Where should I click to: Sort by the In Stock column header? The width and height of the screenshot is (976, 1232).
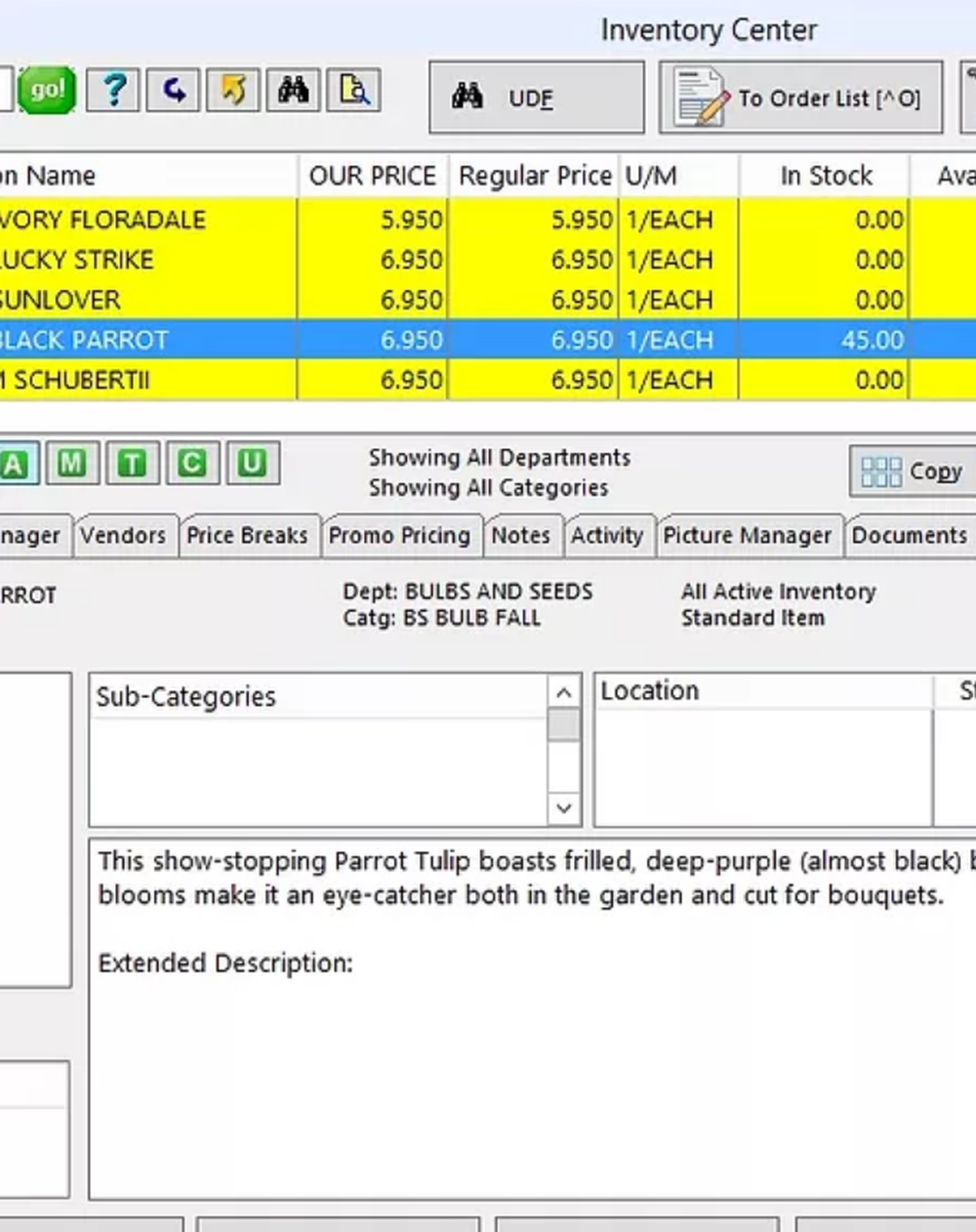coord(825,176)
